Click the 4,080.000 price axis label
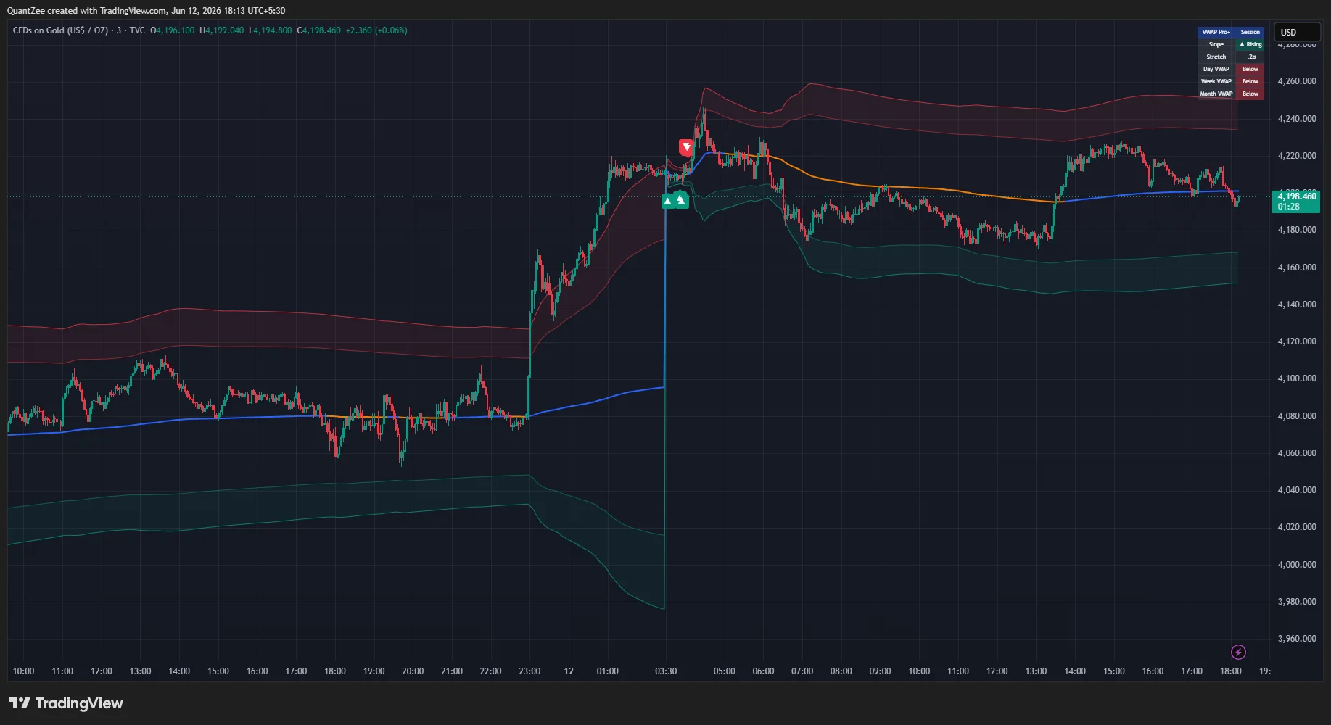This screenshot has height=725, width=1331. (x=1297, y=416)
